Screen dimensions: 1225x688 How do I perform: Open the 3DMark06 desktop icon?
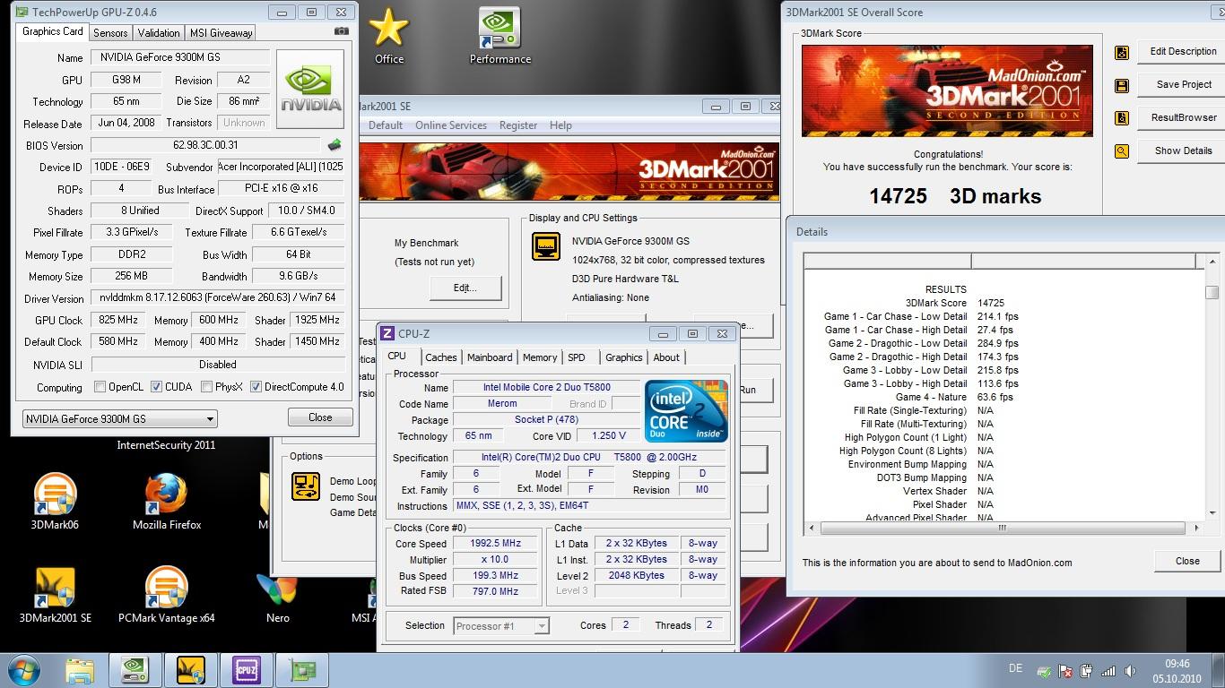tap(55, 502)
